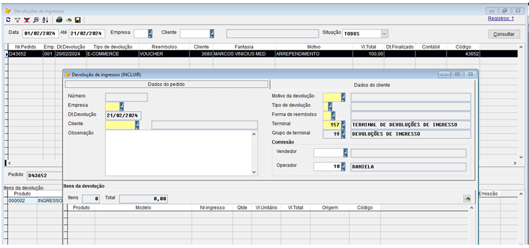Screen dimensions: 529x248
Task: Open lookup beside top Empresa filter field
Action: point(150,33)
